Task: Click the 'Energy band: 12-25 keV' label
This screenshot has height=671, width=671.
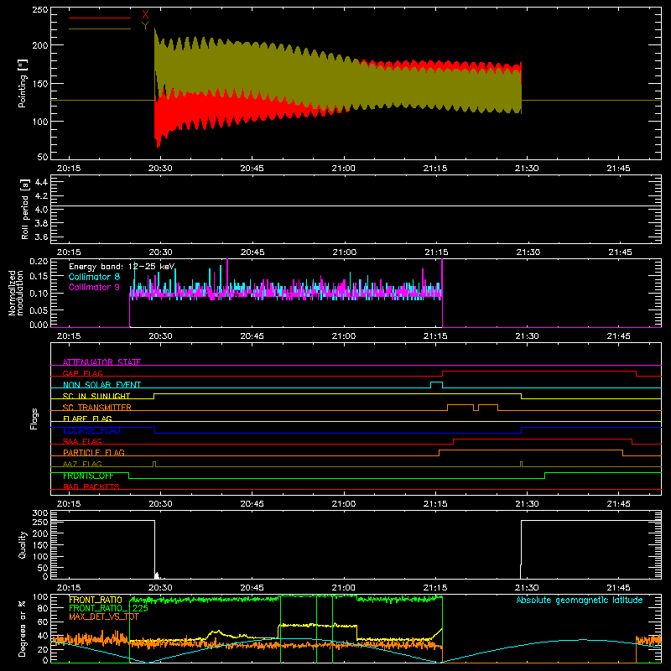Action: coord(122,267)
